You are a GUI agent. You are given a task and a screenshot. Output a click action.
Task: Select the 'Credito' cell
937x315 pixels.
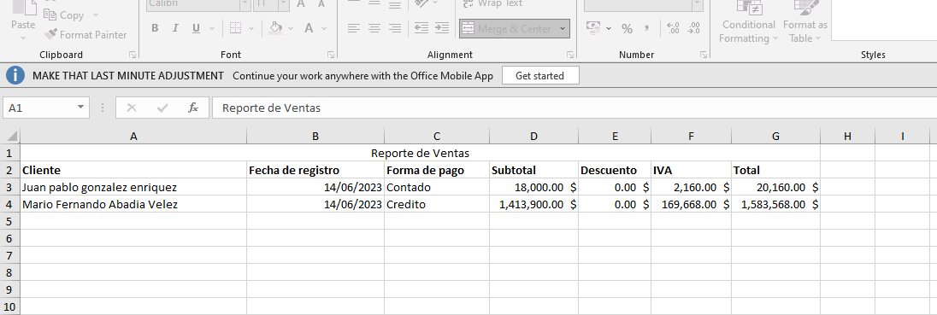[437, 204]
